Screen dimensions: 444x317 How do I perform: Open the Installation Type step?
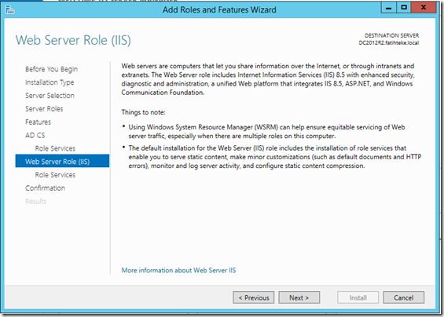tap(50, 82)
